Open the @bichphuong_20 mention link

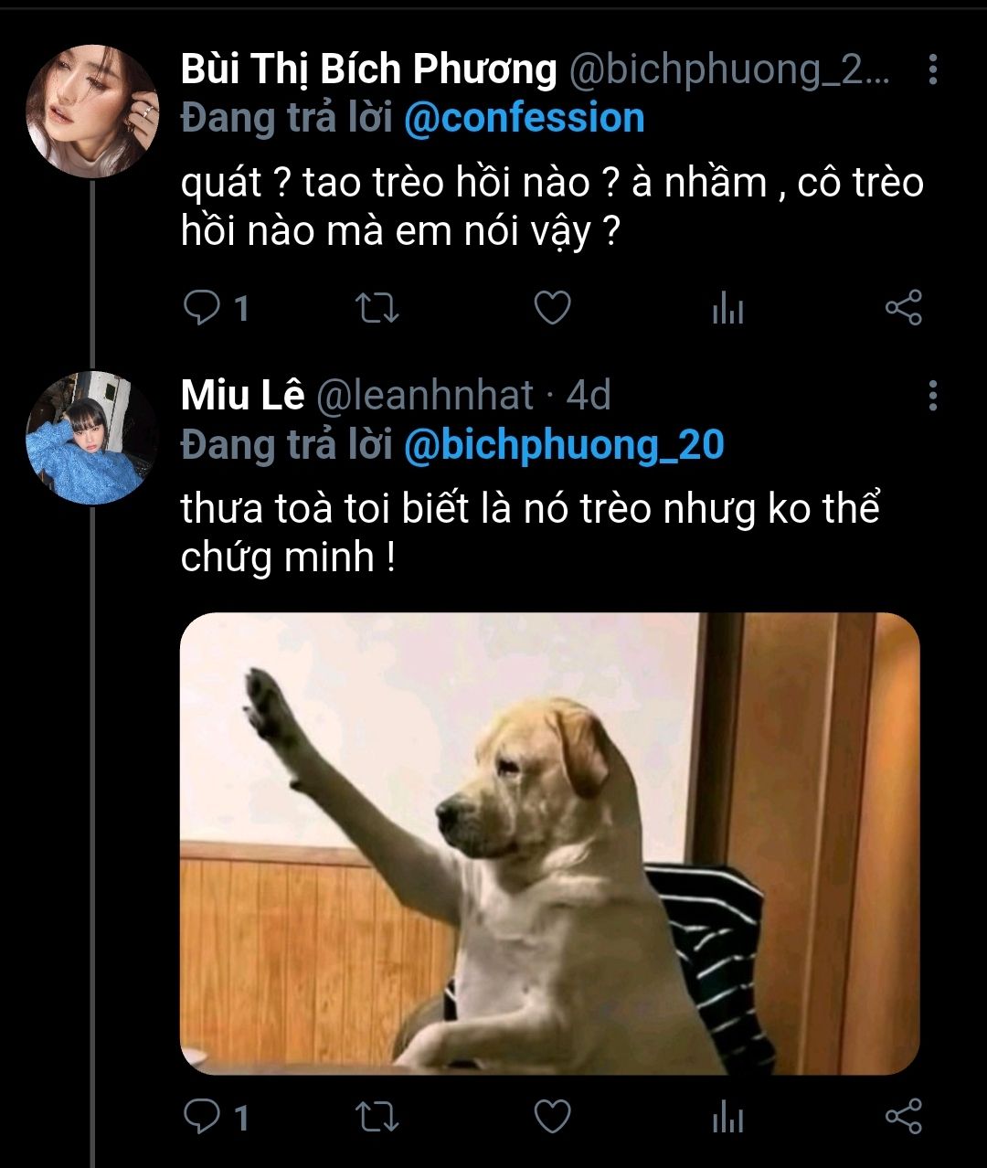tap(563, 445)
